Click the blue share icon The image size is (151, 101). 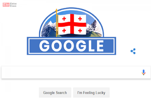[133, 51]
